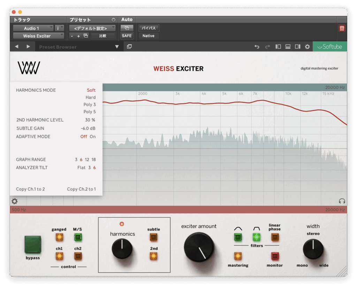Screen dimensions: 357x288
Task: Click Copy Ch.1 to 2
Action: tap(30, 189)
